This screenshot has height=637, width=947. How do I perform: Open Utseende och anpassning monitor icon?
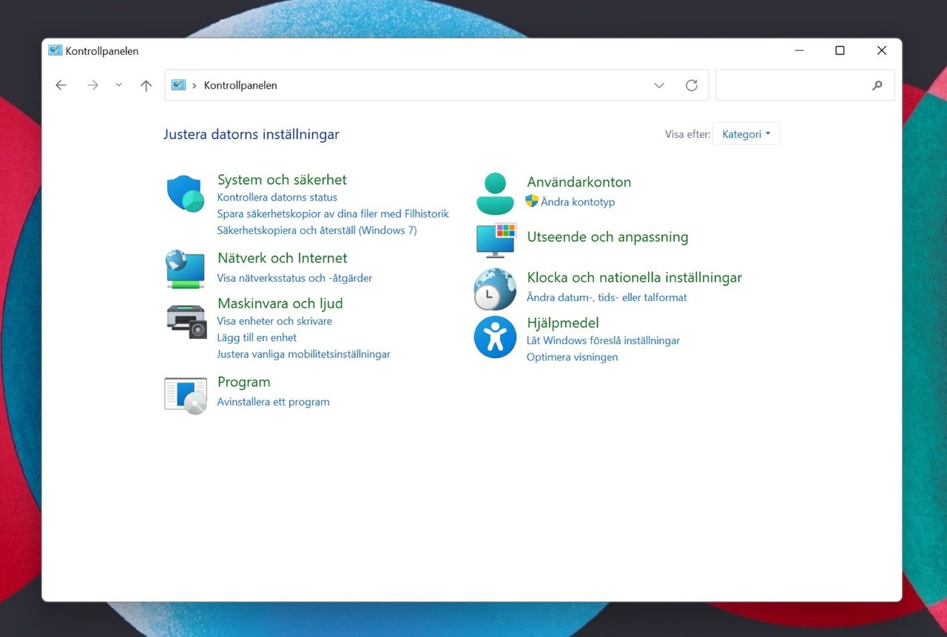(494, 240)
